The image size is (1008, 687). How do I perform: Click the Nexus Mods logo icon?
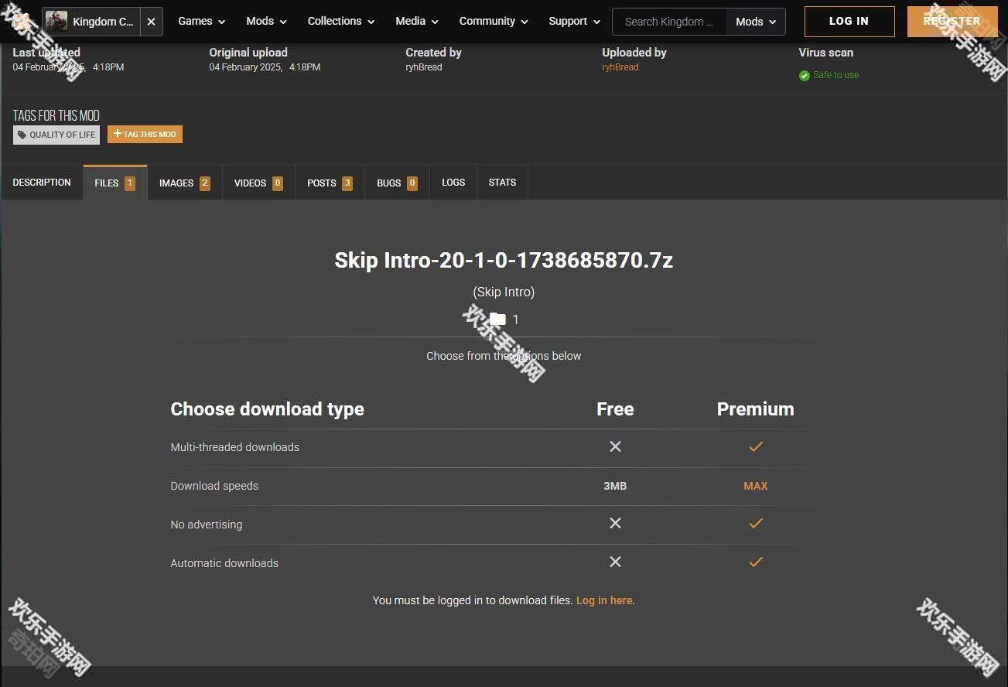[x=22, y=22]
